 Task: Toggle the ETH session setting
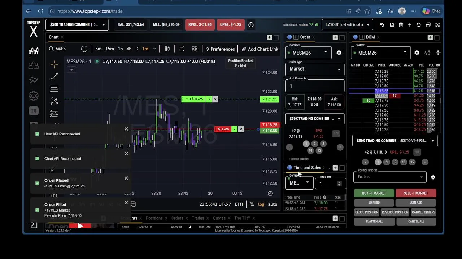pyautogui.click(x=239, y=204)
